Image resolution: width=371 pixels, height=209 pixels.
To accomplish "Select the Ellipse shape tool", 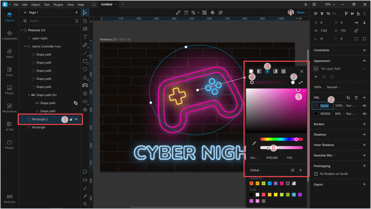I will pyautogui.click(x=85, y=69).
